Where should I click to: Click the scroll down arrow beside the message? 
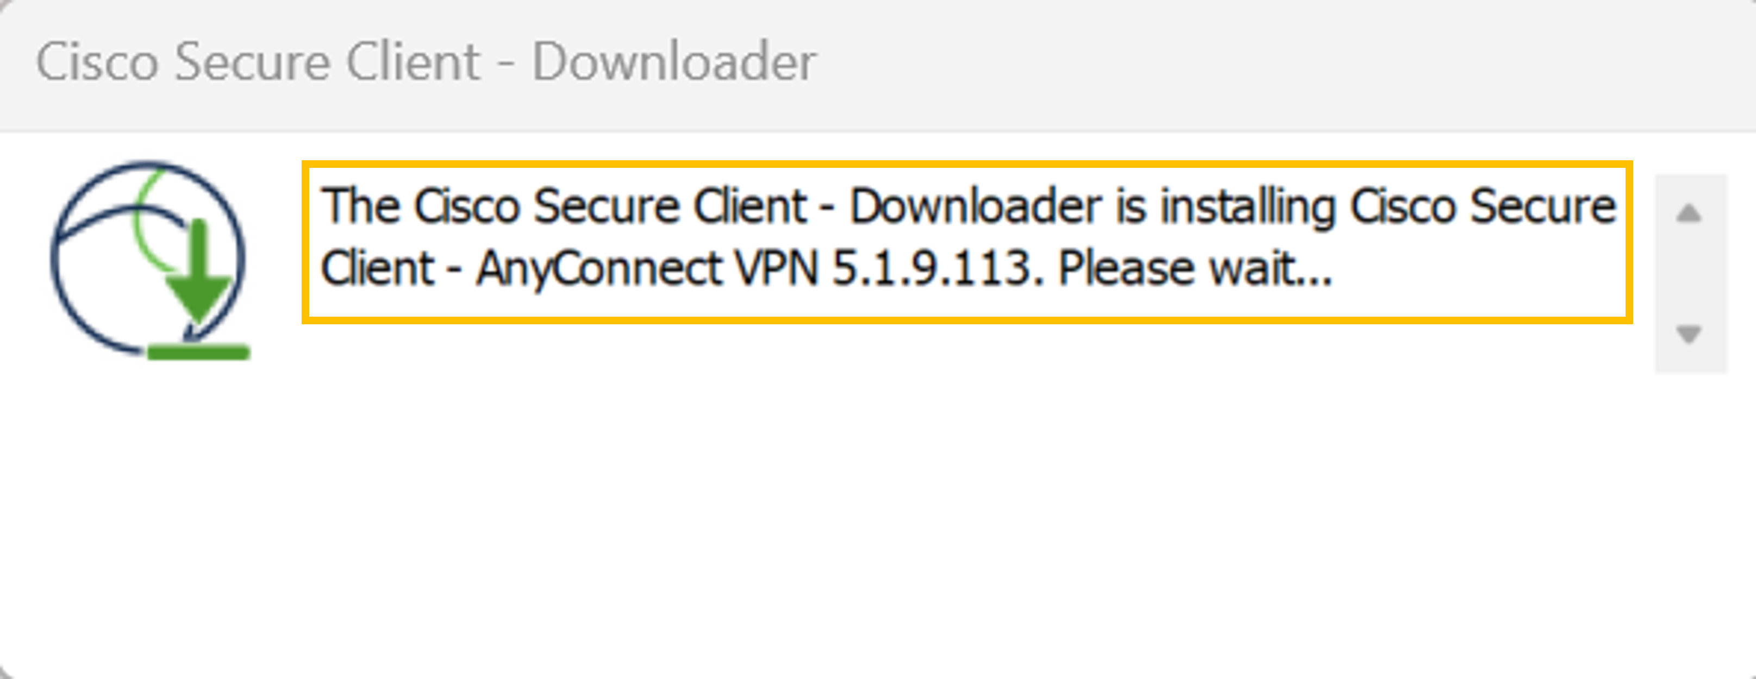coord(1689,335)
